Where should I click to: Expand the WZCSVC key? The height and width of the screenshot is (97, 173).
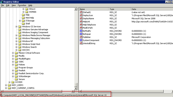click(16, 50)
